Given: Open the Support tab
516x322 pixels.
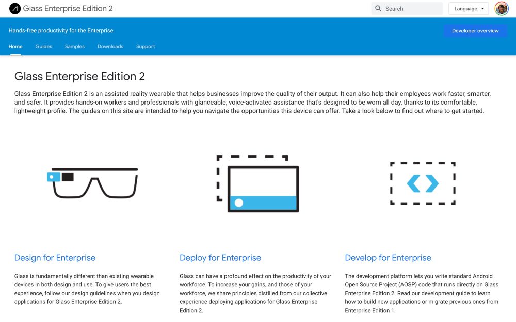Looking at the screenshot, I should point(146,47).
